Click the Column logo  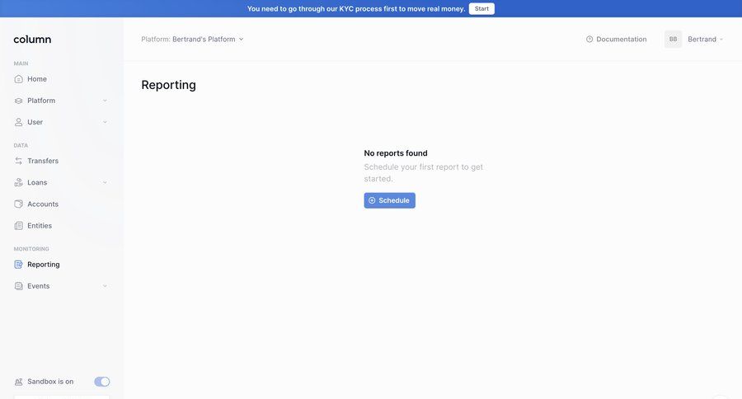coord(32,40)
